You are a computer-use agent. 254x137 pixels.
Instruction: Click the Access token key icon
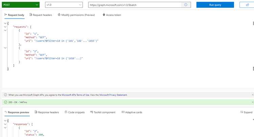click(x=104, y=15)
